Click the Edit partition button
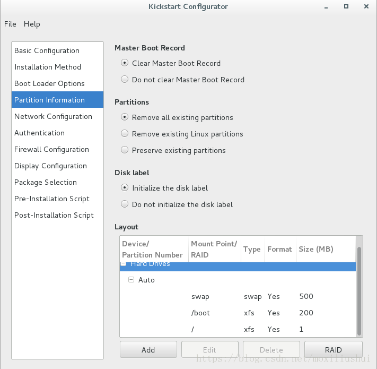377x369 pixels. (210, 349)
